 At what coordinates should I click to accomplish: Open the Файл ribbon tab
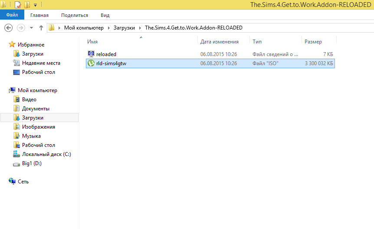(12, 15)
